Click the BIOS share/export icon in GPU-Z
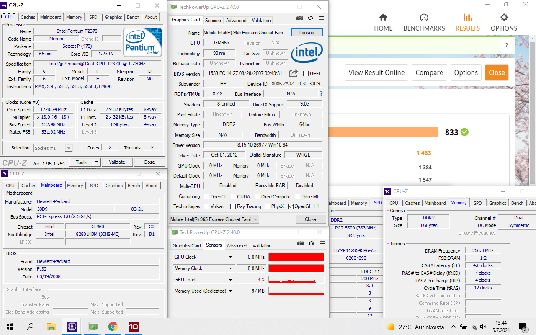Image resolution: width=536 pixels, height=335 pixels. [294, 73]
